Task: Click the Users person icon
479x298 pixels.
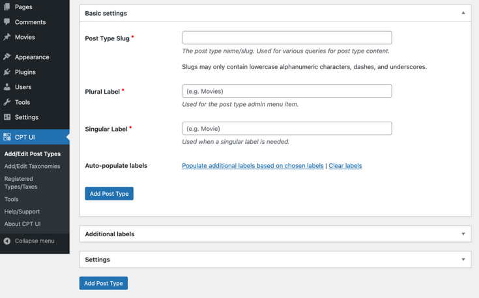Action: coord(7,87)
